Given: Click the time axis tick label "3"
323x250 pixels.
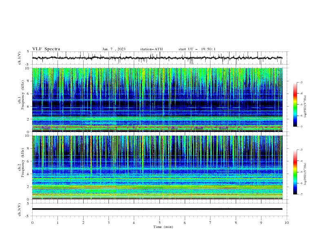Looking at the screenshot, I should (108, 223).
